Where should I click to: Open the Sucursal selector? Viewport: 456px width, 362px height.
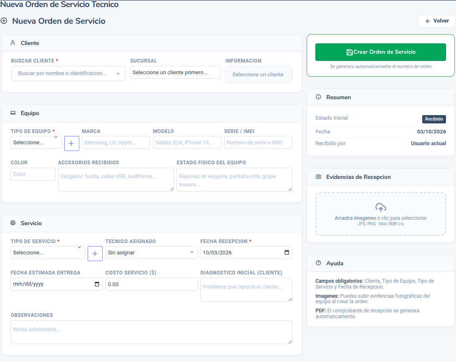tap(175, 73)
